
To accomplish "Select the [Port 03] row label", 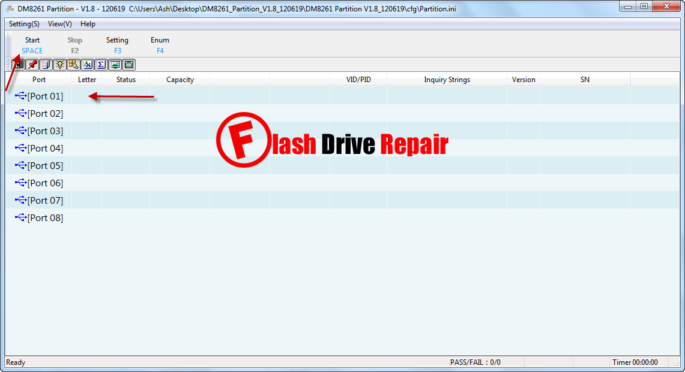I will (x=45, y=131).
